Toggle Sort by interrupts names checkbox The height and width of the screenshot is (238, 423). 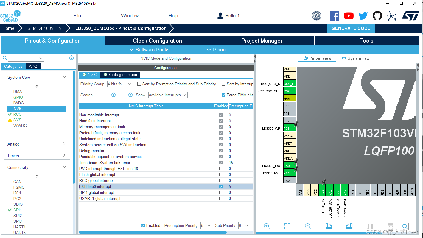click(223, 84)
